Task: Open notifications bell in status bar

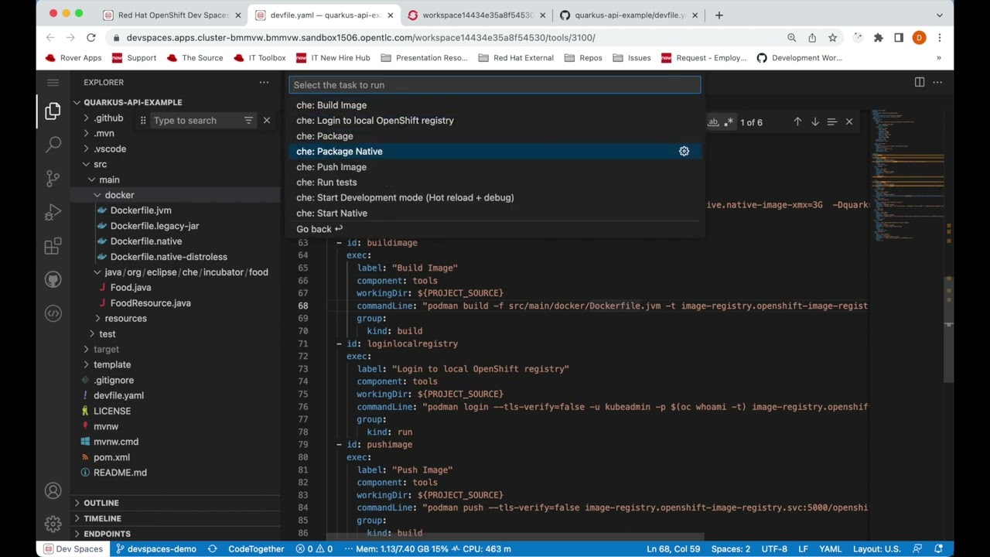Action: tap(939, 548)
